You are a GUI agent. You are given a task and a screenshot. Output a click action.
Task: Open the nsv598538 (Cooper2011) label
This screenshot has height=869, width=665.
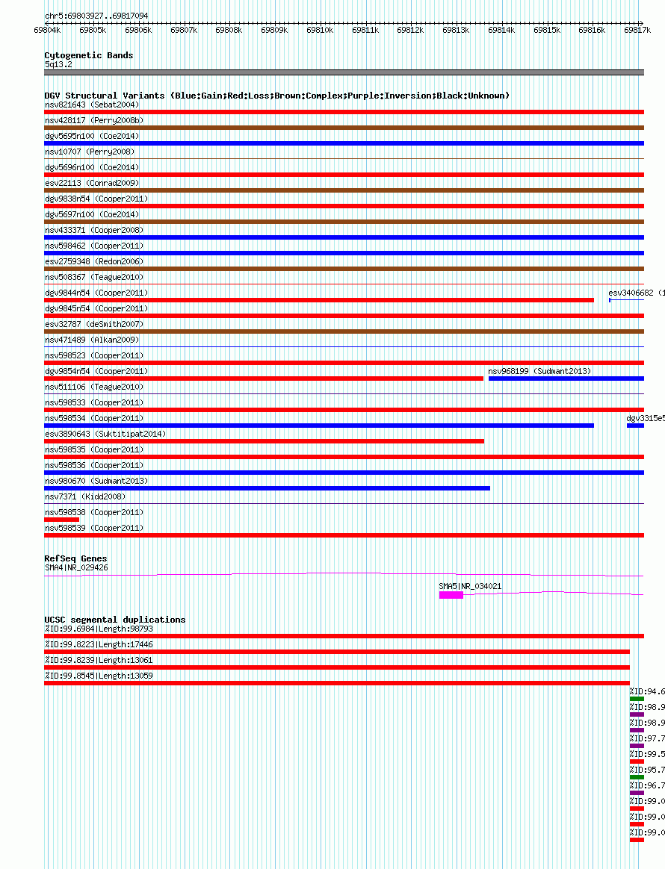(94, 513)
